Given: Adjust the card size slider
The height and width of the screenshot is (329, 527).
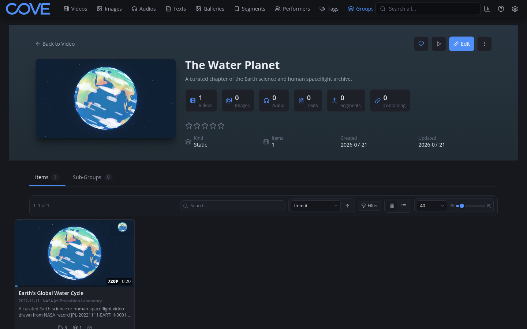Looking at the screenshot, I should (x=471, y=206).
